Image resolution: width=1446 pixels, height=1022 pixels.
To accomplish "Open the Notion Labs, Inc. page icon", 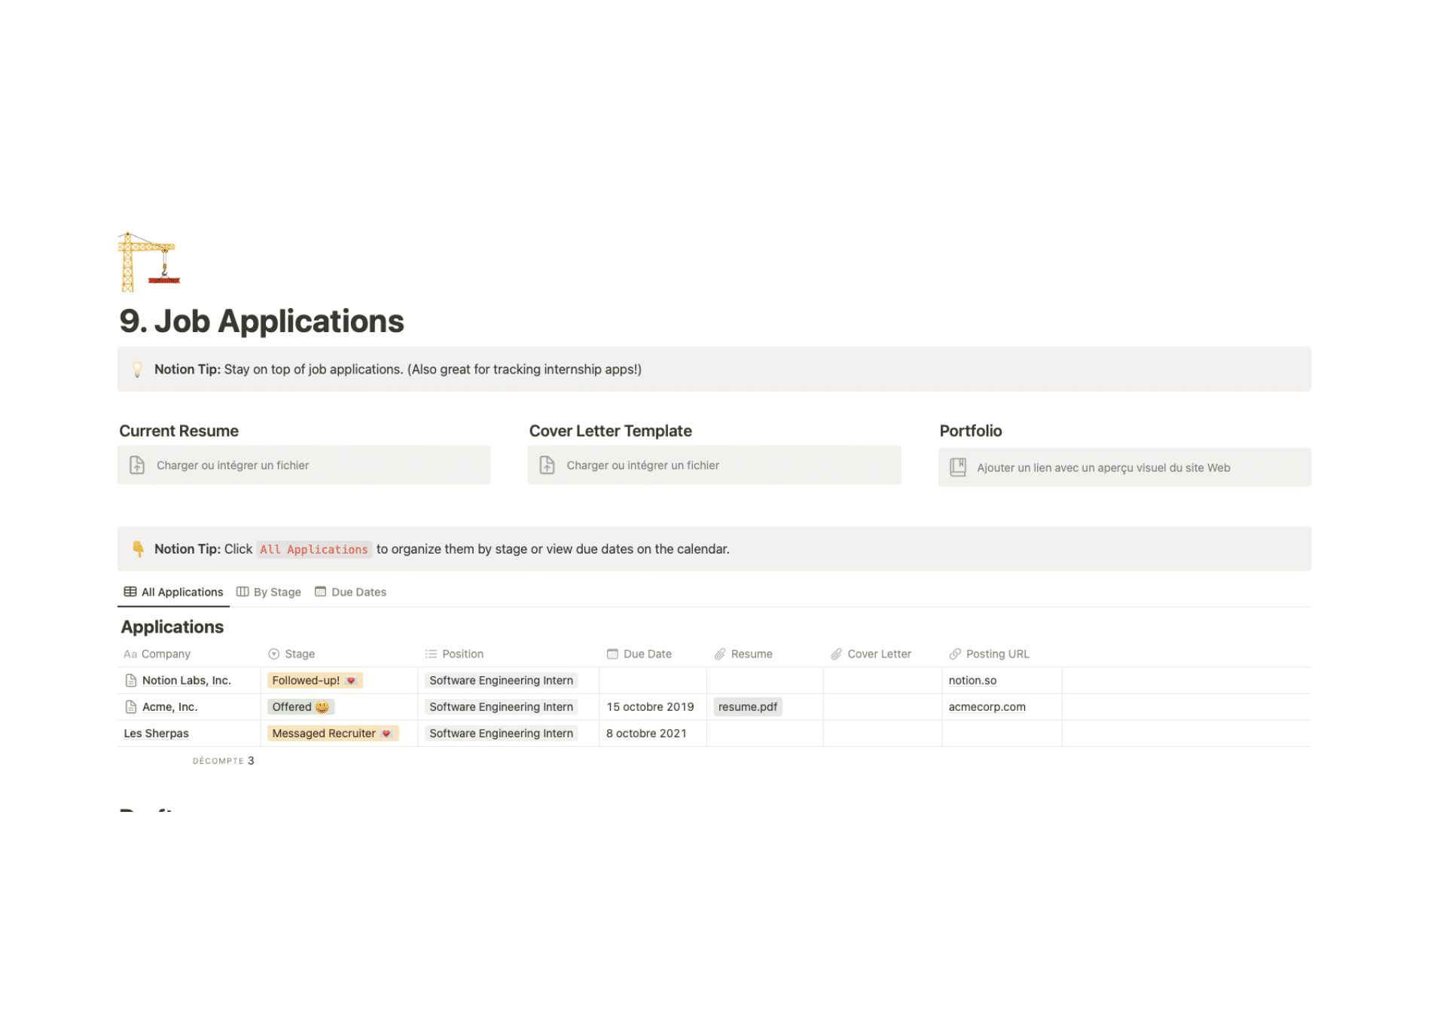I will coord(131,681).
